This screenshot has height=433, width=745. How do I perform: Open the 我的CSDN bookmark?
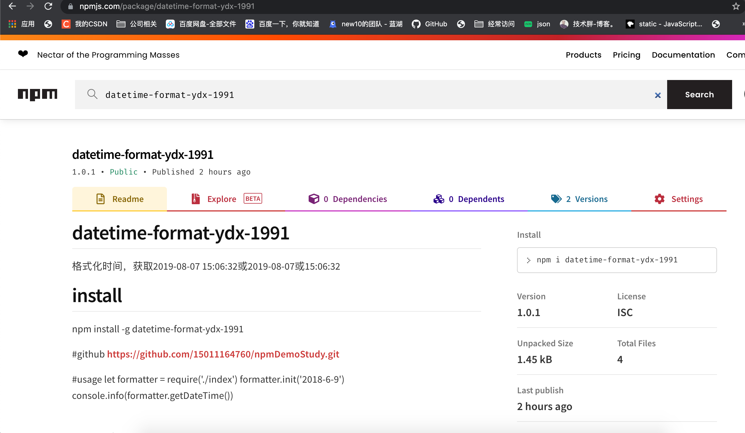[x=85, y=24]
